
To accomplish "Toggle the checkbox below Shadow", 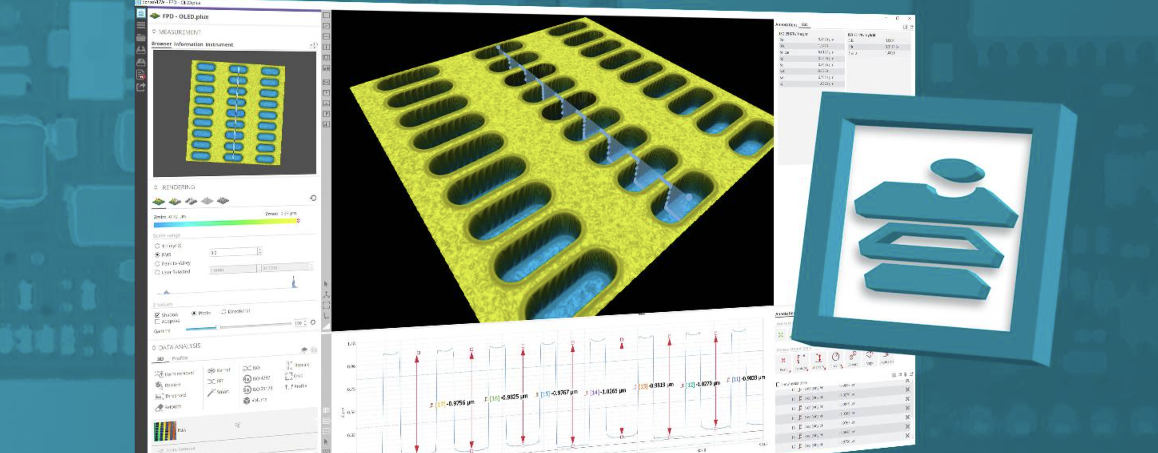I will coord(157,322).
